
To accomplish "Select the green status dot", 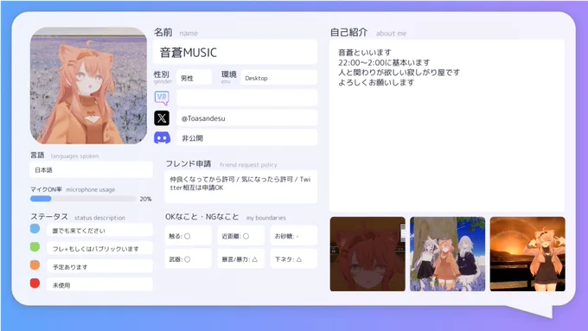I will coord(35,246).
